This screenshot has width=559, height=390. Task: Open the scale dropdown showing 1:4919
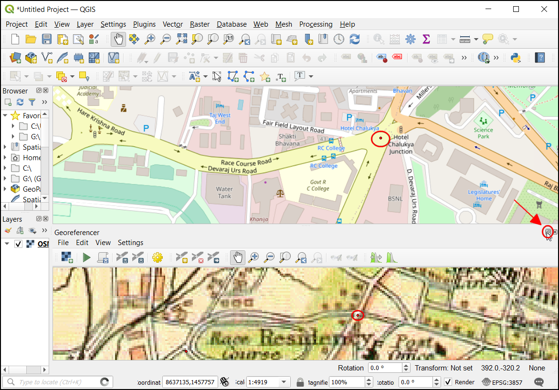[x=284, y=382]
